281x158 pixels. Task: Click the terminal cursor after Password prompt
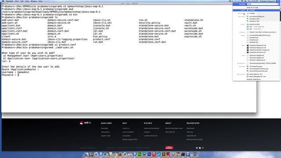click(x=18, y=75)
